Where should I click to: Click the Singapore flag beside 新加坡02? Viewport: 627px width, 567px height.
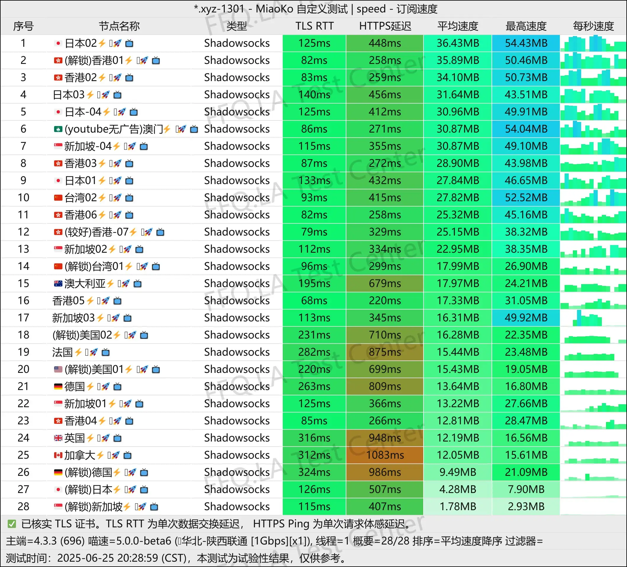[58, 249]
